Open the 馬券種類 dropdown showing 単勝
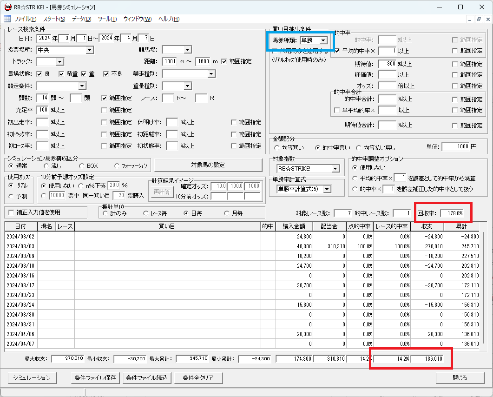Screen dimensions: 493x397 323,40
